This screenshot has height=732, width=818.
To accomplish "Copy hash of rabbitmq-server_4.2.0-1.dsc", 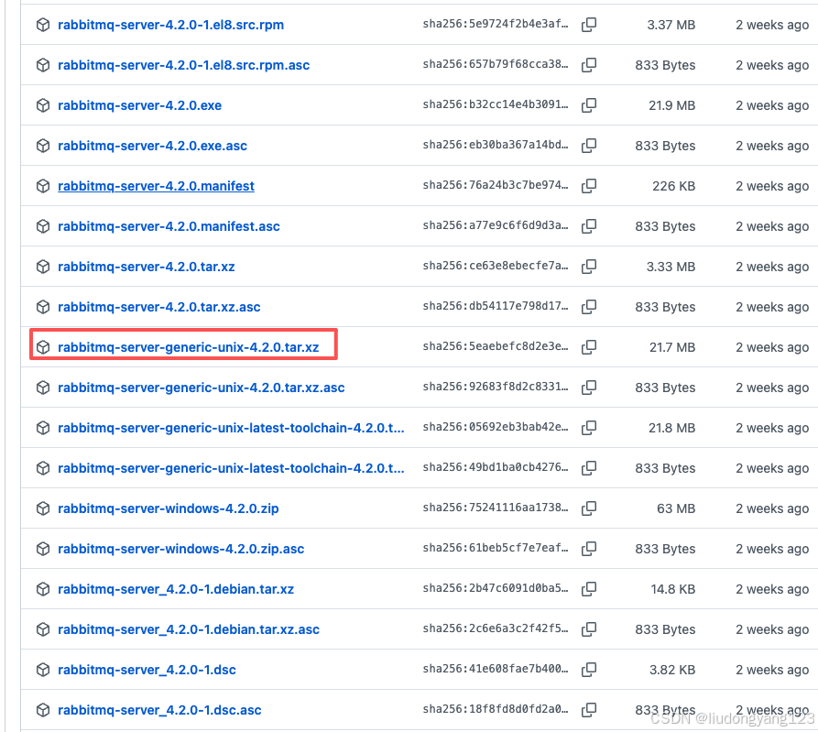I will [589, 670].
